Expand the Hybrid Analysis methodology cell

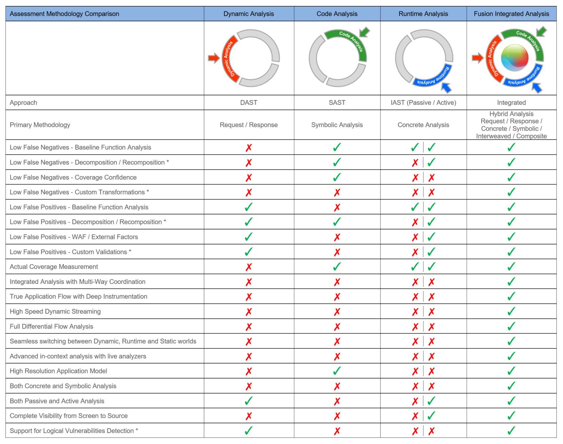click(x=511, y=125)
